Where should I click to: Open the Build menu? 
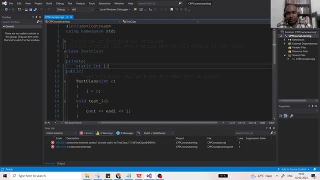(x=49, y=3)
